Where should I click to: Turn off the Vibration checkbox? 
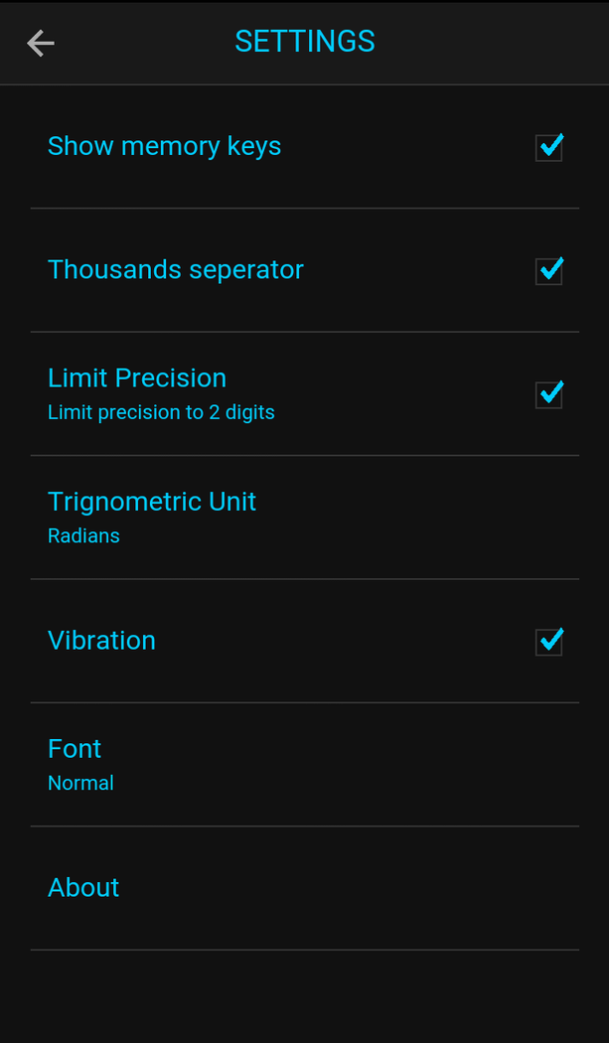click(x=549, y=641)
